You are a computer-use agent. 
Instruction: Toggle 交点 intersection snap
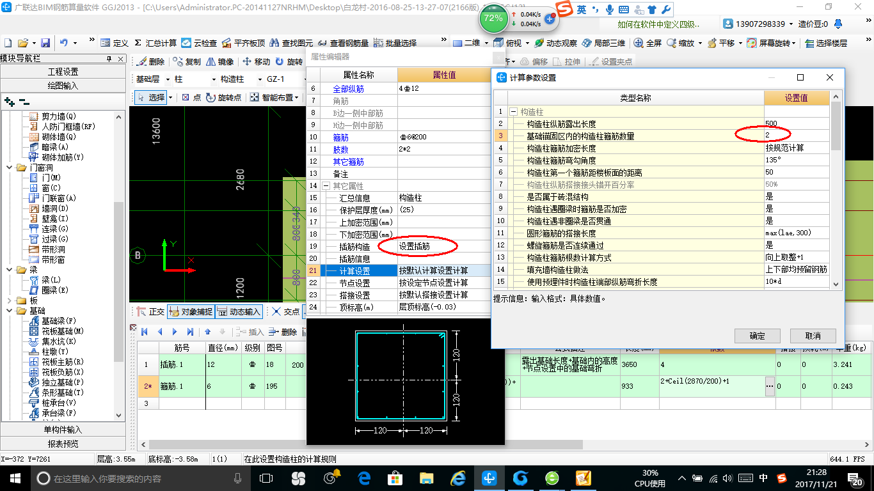click(285, 311)
